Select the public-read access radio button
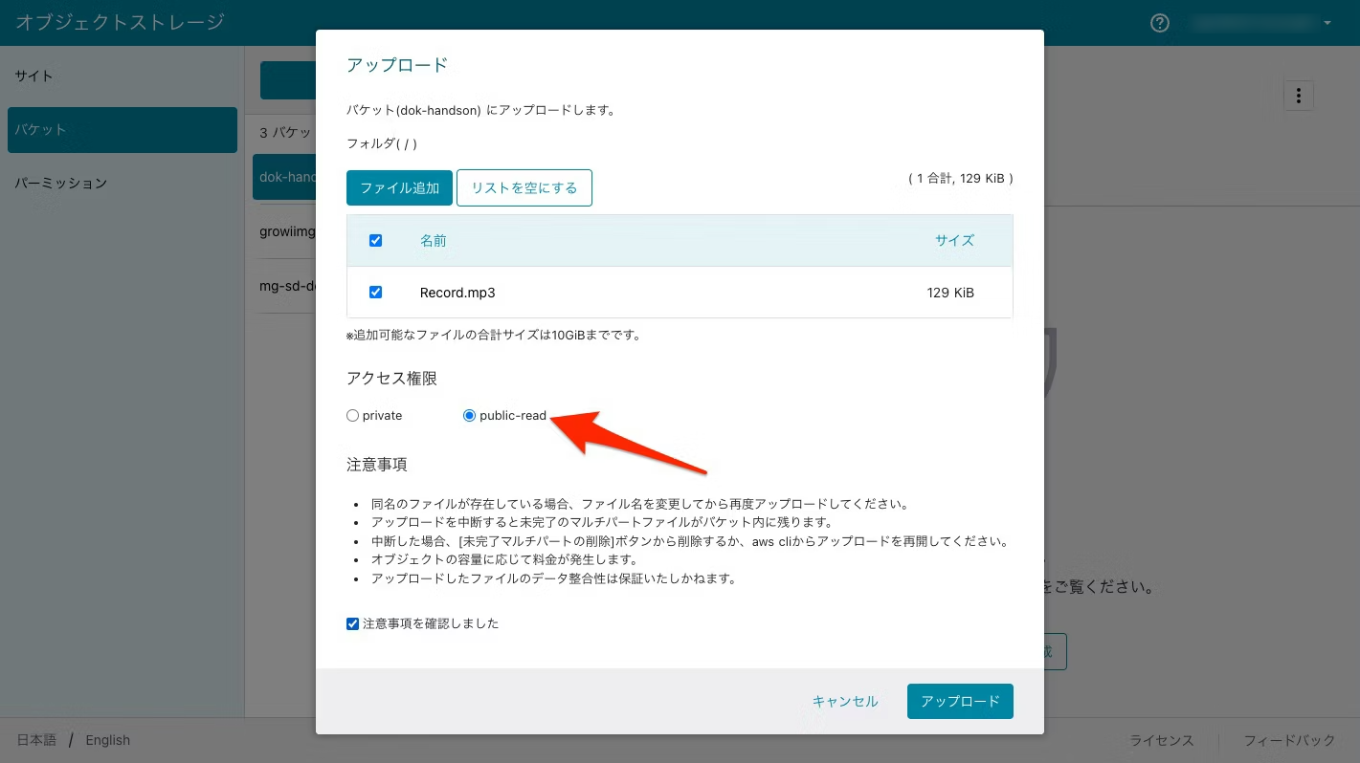 [469, 416]
